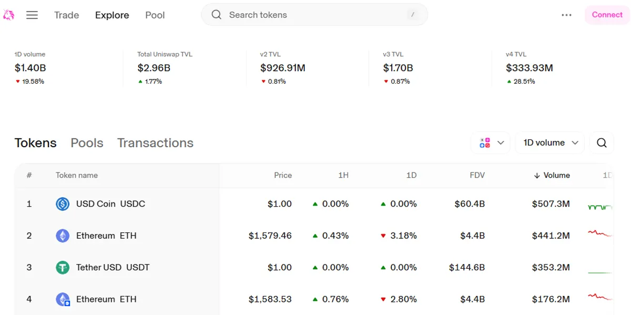Sort by the FDV column header
631x315 pixels.
click(477, 175)
